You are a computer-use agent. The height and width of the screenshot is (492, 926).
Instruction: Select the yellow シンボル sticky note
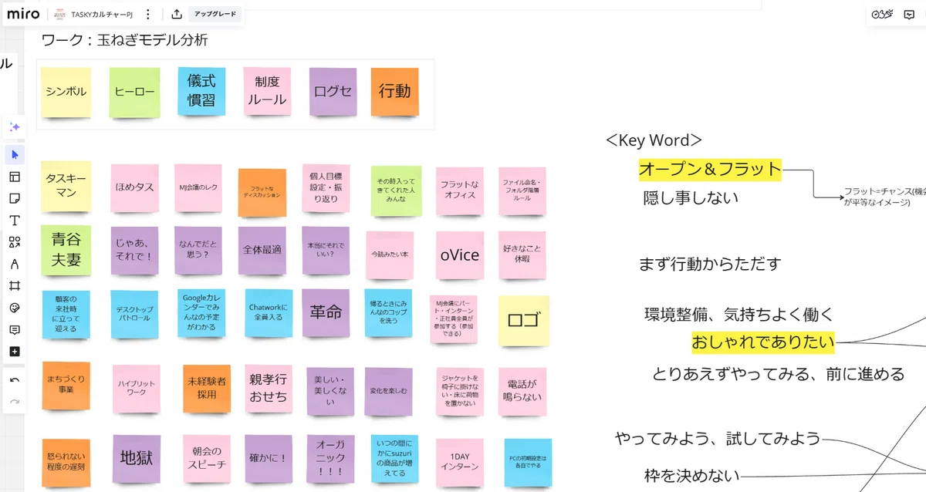click(66, 93)
